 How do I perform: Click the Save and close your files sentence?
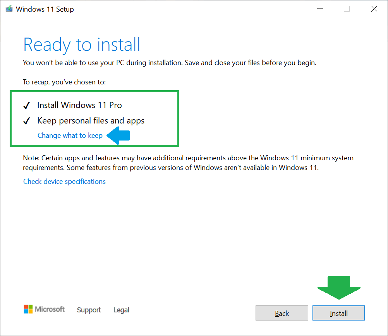(251, 63)
